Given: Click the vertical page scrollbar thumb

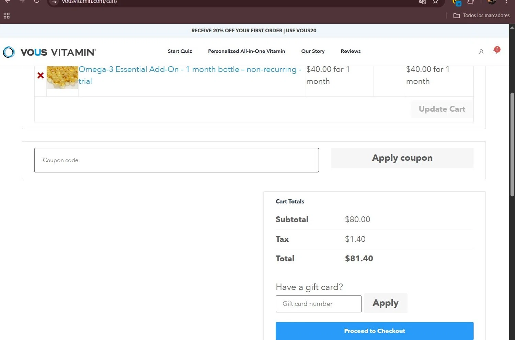Looking at the screenshot, I should pos(512,144).
